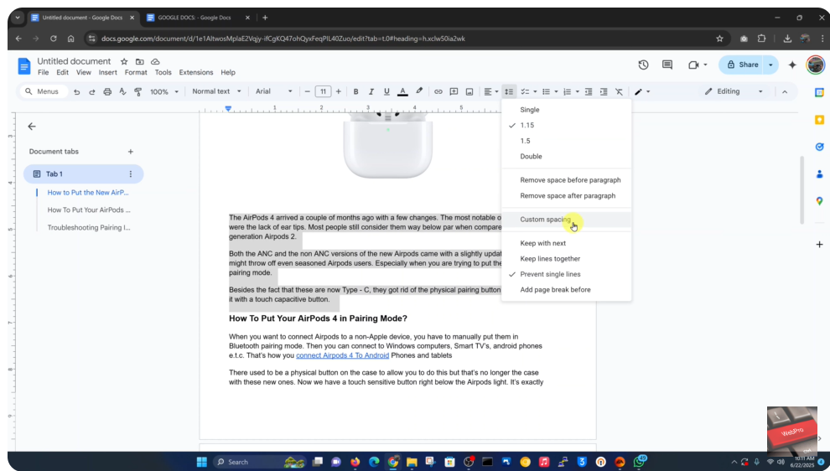Click the Share button

point(741,65)
